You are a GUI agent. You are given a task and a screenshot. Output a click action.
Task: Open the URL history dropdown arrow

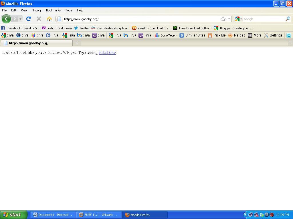229,19
